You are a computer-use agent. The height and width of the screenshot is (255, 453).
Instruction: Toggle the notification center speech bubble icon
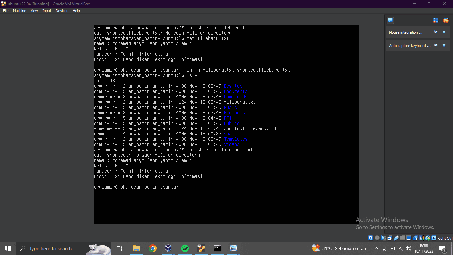click(390, 20)
